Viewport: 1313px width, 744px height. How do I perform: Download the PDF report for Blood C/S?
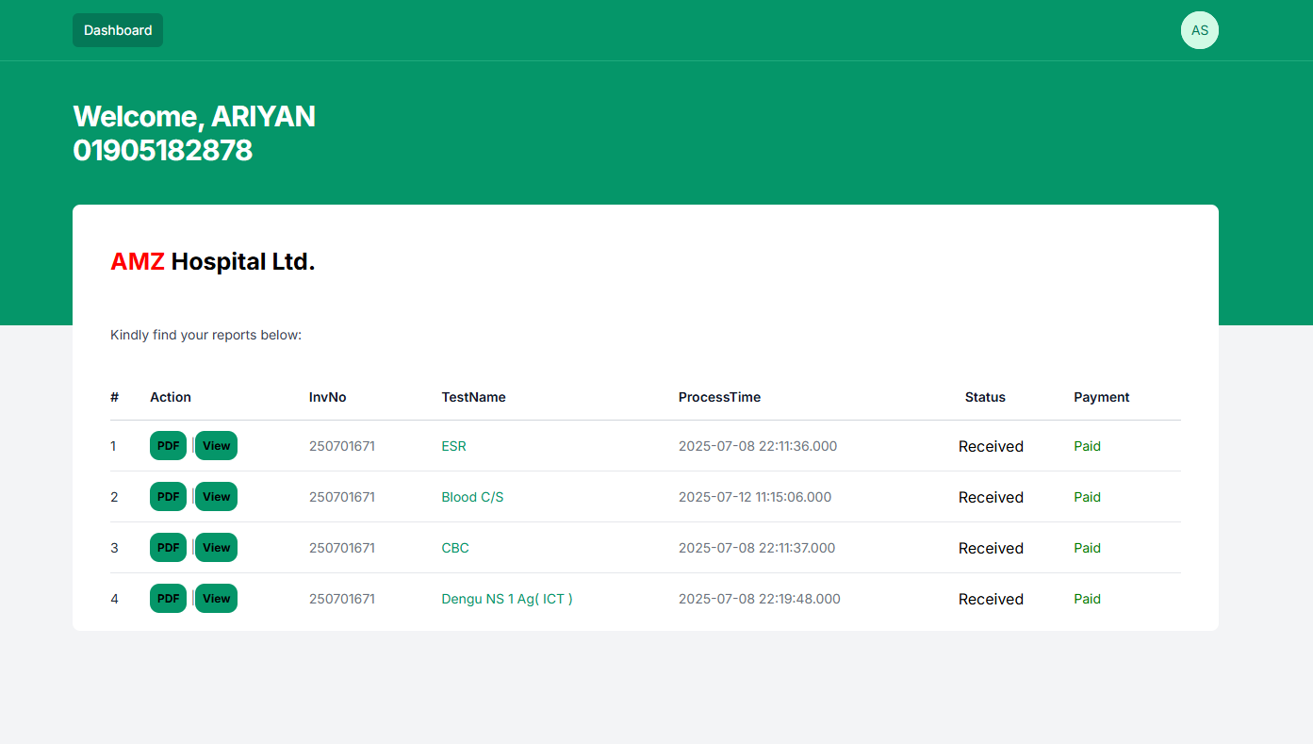168,496
